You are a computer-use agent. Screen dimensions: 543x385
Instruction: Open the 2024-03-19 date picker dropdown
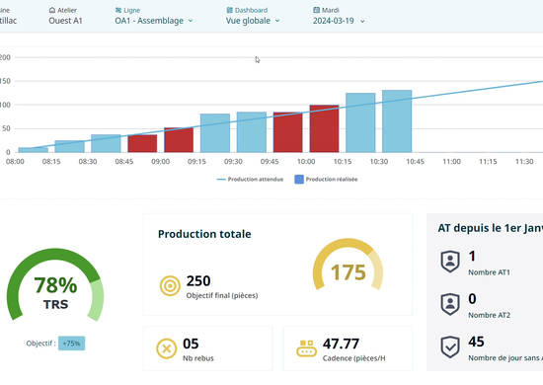click(x=339, y=21)
